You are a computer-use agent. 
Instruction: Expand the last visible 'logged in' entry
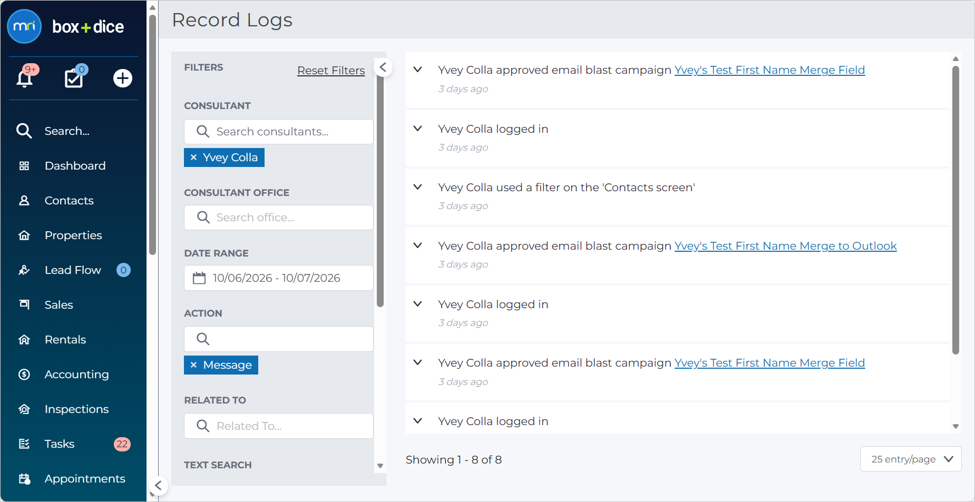(417, 421)
